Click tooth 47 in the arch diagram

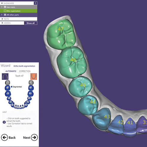click(7, 88)
